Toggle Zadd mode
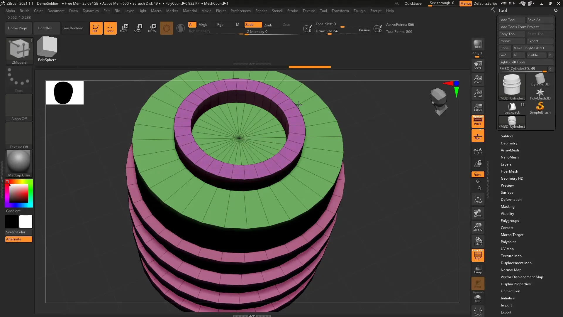Screen dimensions: 563x317 (x=253, y=25)
